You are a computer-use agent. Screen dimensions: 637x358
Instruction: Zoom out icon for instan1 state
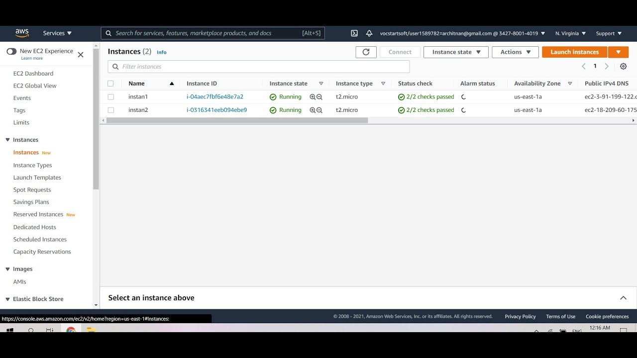click(x=319, y=97)
